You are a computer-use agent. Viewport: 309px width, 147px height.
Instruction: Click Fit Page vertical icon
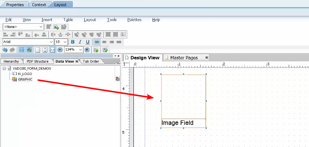[45, 50]
